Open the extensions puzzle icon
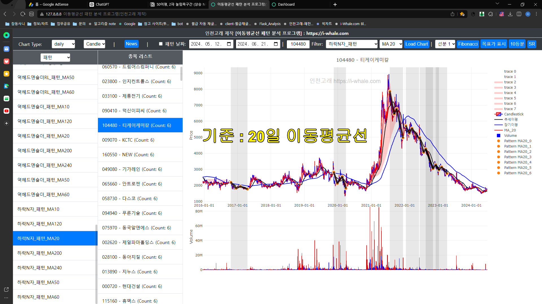The width and height of the screenshot is (542, 304). pyautogui.click(x=491, y=14)
